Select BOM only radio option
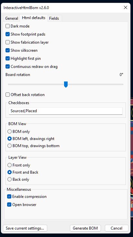 pos(9,132)
